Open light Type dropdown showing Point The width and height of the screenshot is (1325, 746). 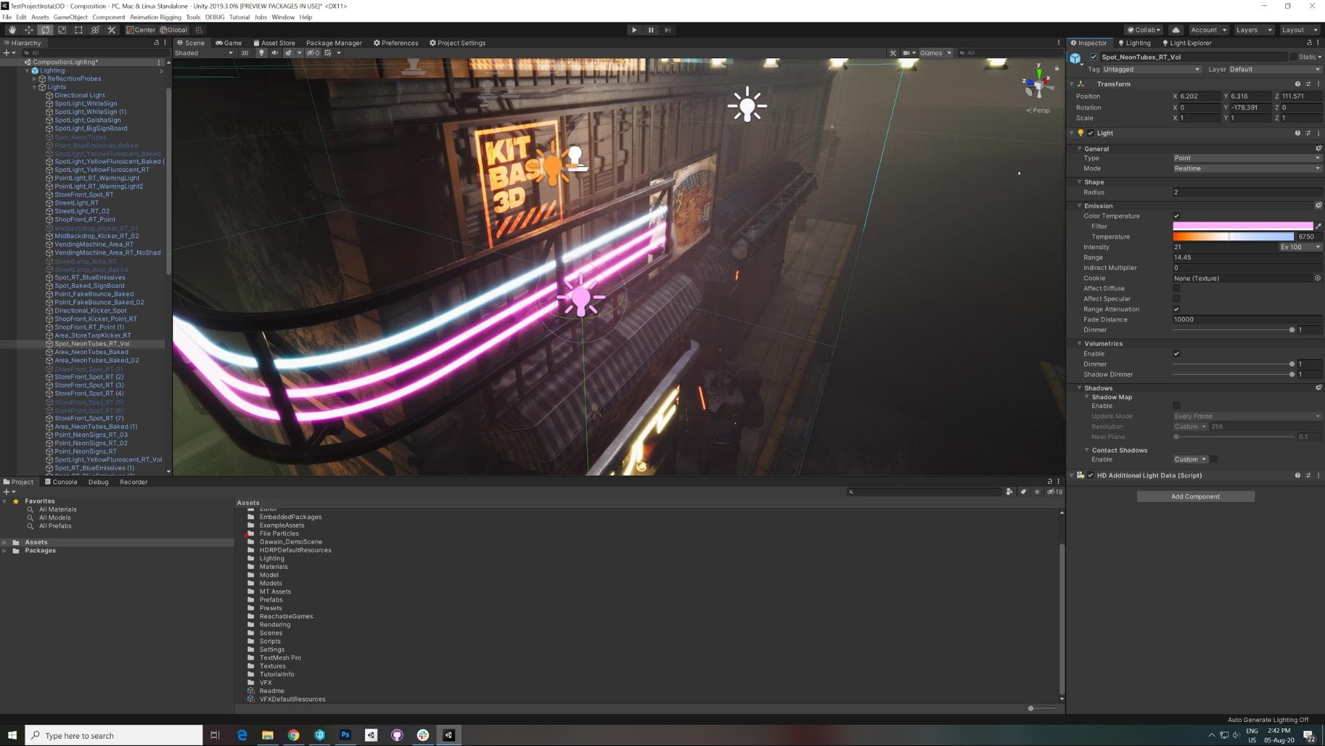coord(1247,158)
